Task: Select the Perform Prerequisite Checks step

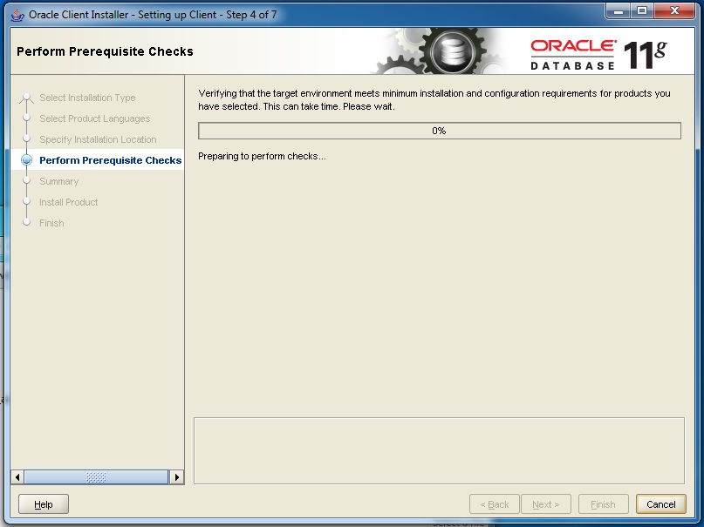Action: (x=111, y=160)
